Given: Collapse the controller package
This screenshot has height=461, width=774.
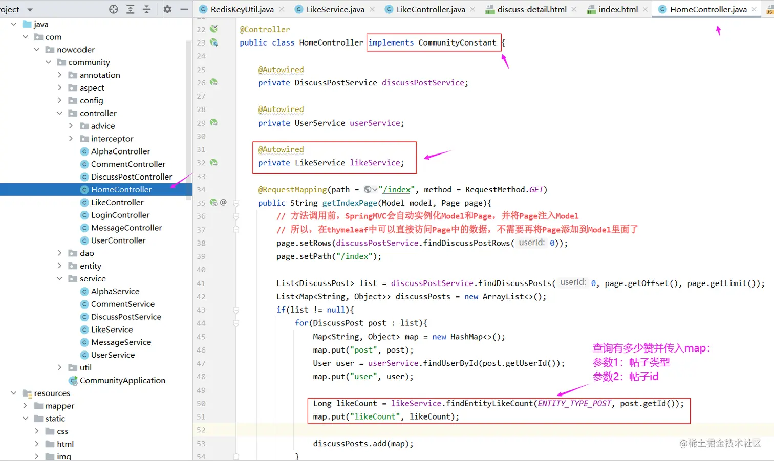Looking at the screenshot, I should coord(59,113).
